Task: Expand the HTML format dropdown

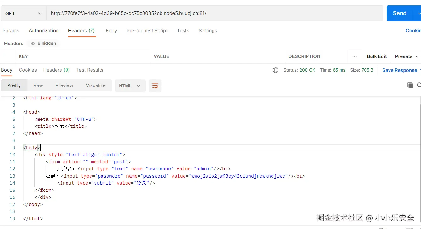Action: pos(130,86)
